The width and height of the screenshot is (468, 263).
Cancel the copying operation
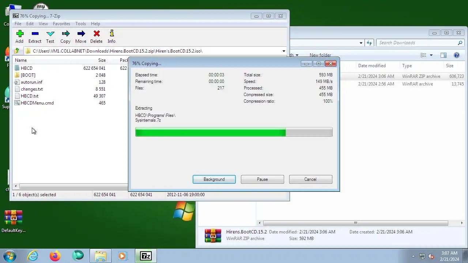tap(310, 179)
